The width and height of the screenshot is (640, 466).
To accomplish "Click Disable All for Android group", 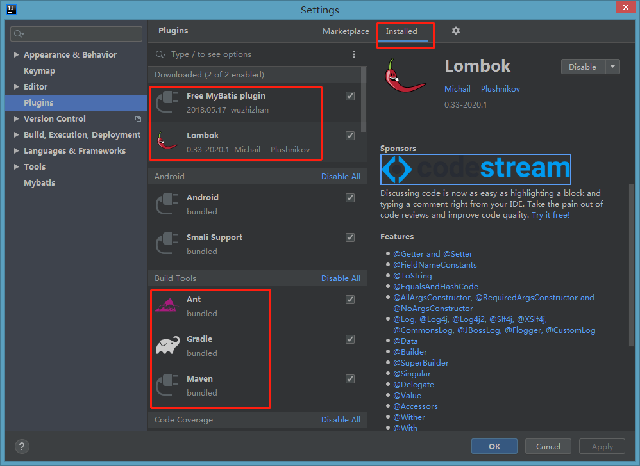I will (341, 177).
